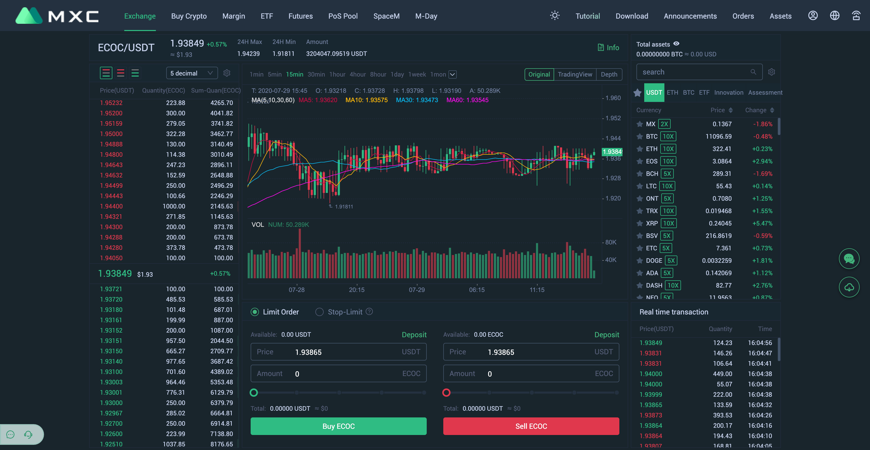This screenshot has width=870, height=450.
Task: Open Announcements link
Action: click(x=690, y=16)
